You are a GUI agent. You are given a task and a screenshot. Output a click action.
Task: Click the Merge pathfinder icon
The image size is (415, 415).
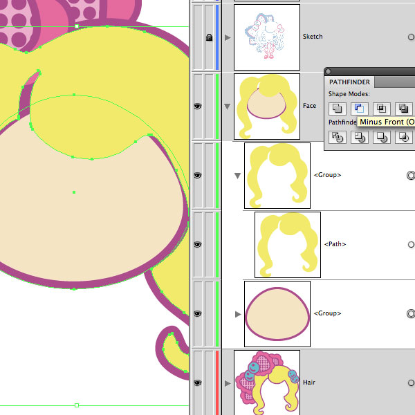point(381,137)
